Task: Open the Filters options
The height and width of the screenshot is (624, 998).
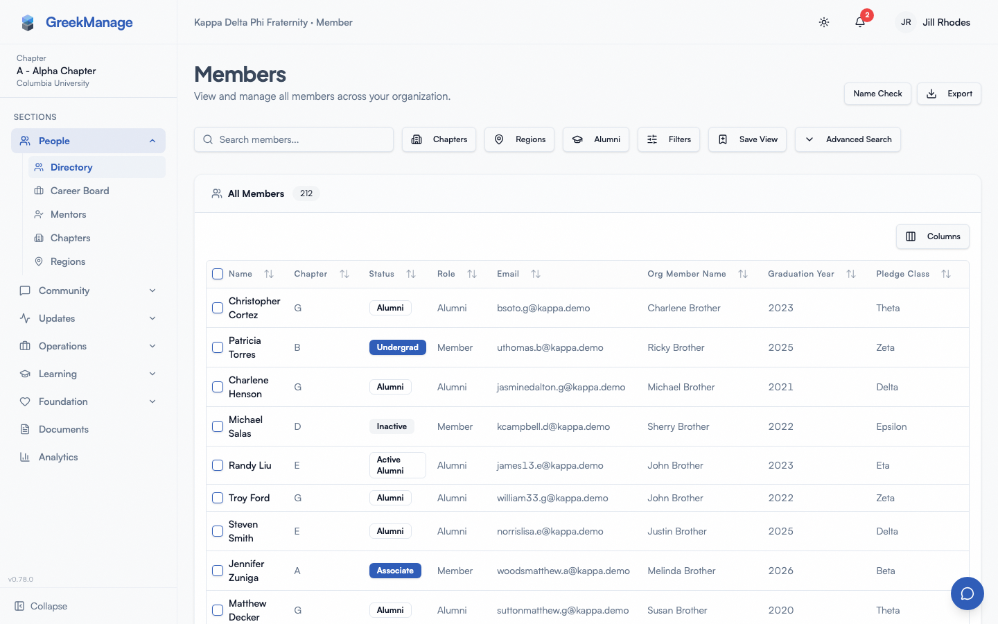Action: click(x=669, y=139)
